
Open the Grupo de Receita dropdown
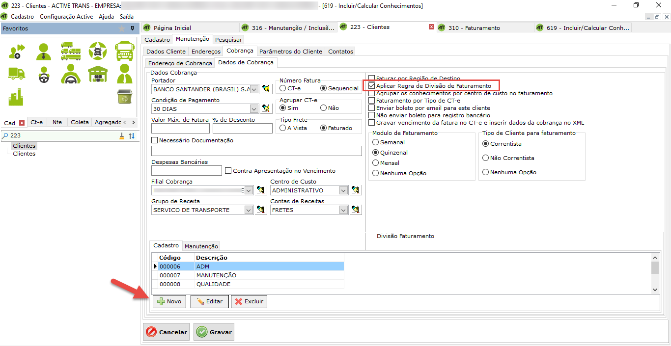click(249, 210)
